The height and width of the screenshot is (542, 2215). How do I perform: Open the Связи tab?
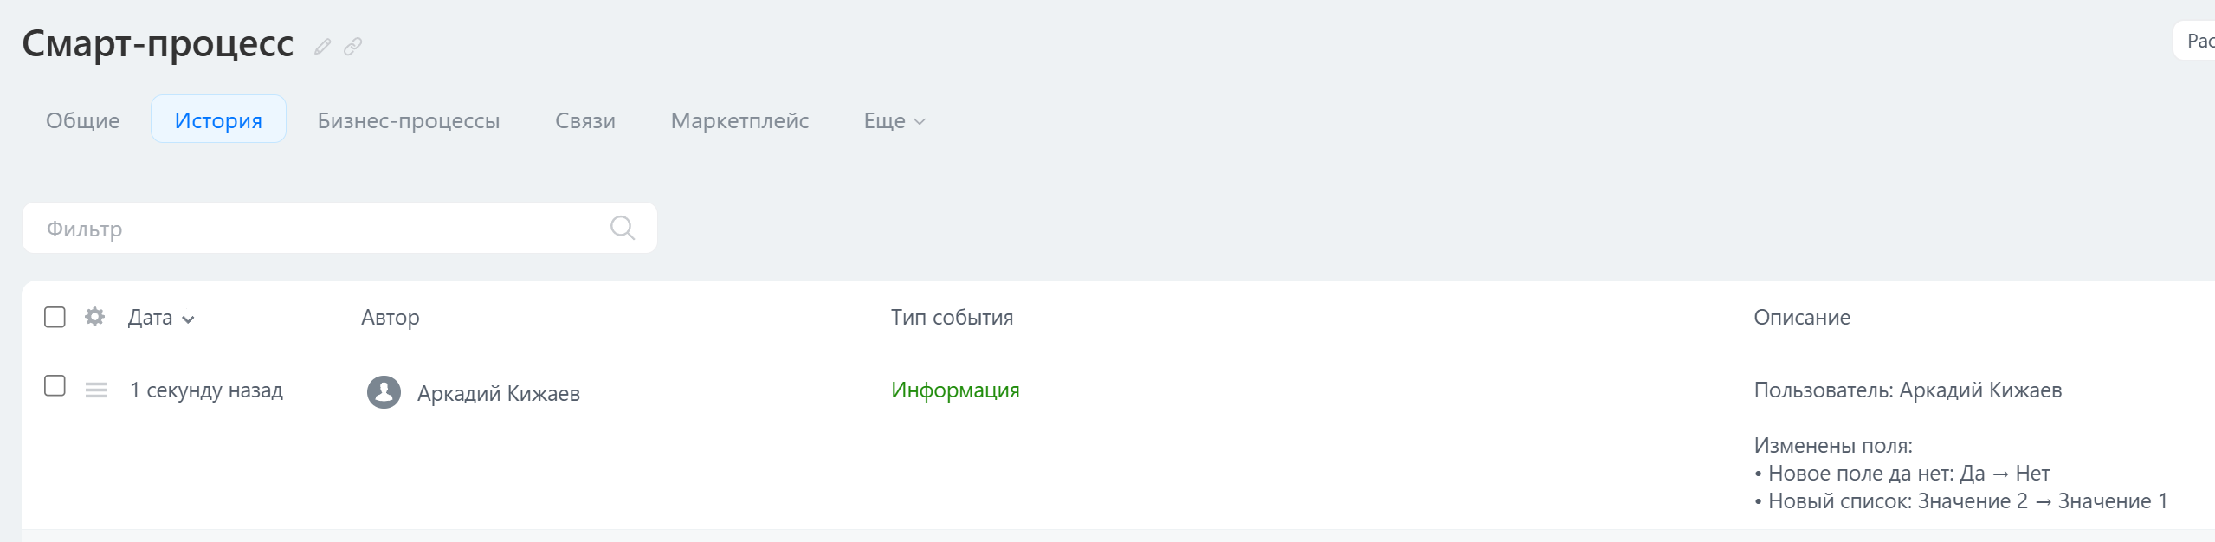coord(585,120)
